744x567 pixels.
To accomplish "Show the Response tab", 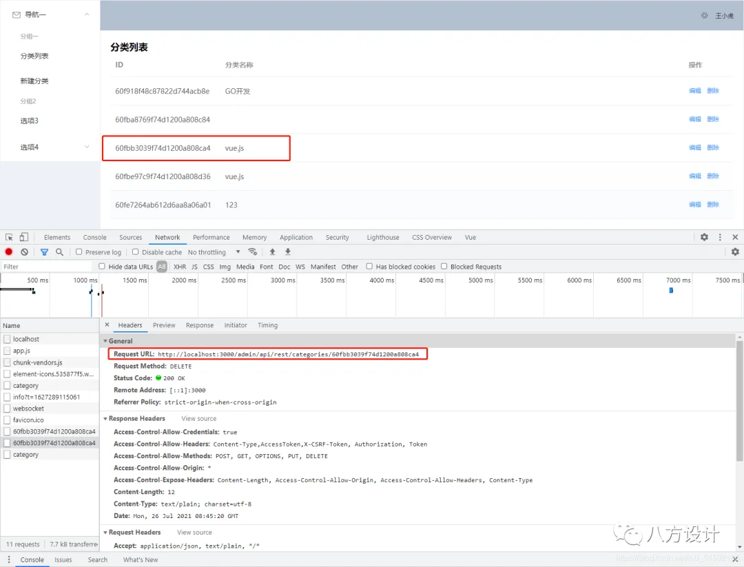I will (x=200, y=325).
